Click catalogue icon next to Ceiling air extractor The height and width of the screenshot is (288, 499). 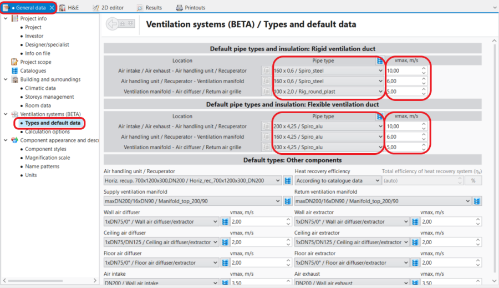click(415, 242)
